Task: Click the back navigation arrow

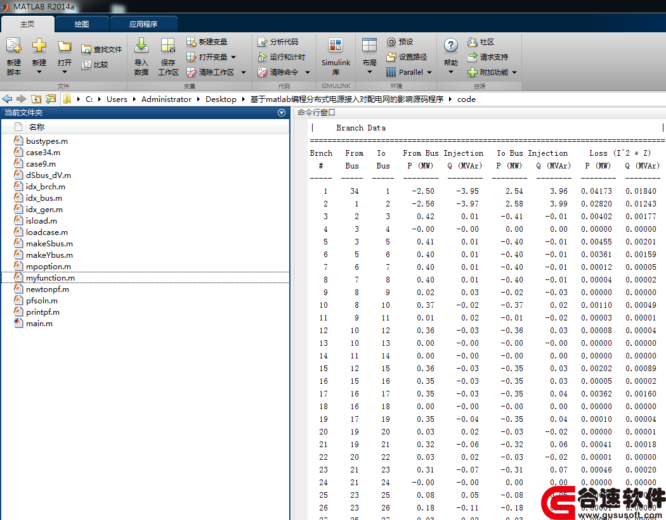Action: coord(7,99)
